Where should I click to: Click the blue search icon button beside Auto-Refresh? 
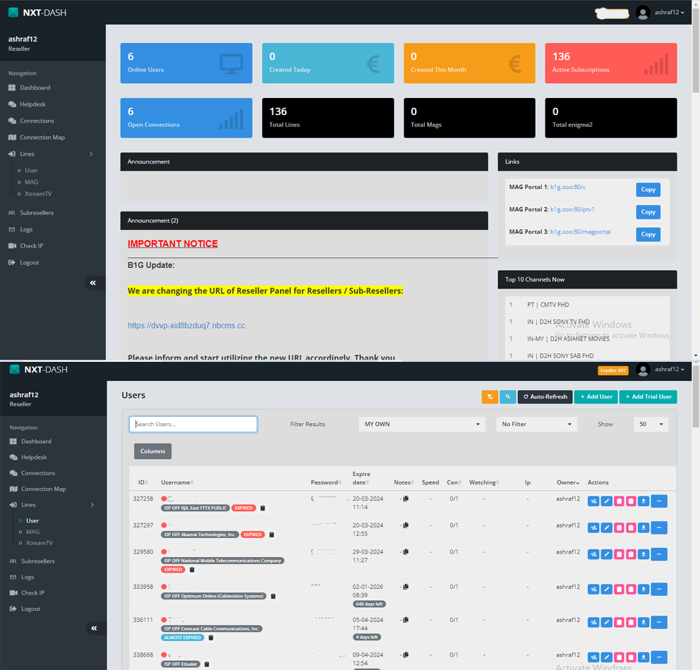click(x=507, y=396)
